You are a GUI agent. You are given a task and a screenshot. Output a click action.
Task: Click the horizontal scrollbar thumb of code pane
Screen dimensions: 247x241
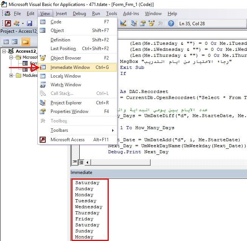[x=120, y=162]
